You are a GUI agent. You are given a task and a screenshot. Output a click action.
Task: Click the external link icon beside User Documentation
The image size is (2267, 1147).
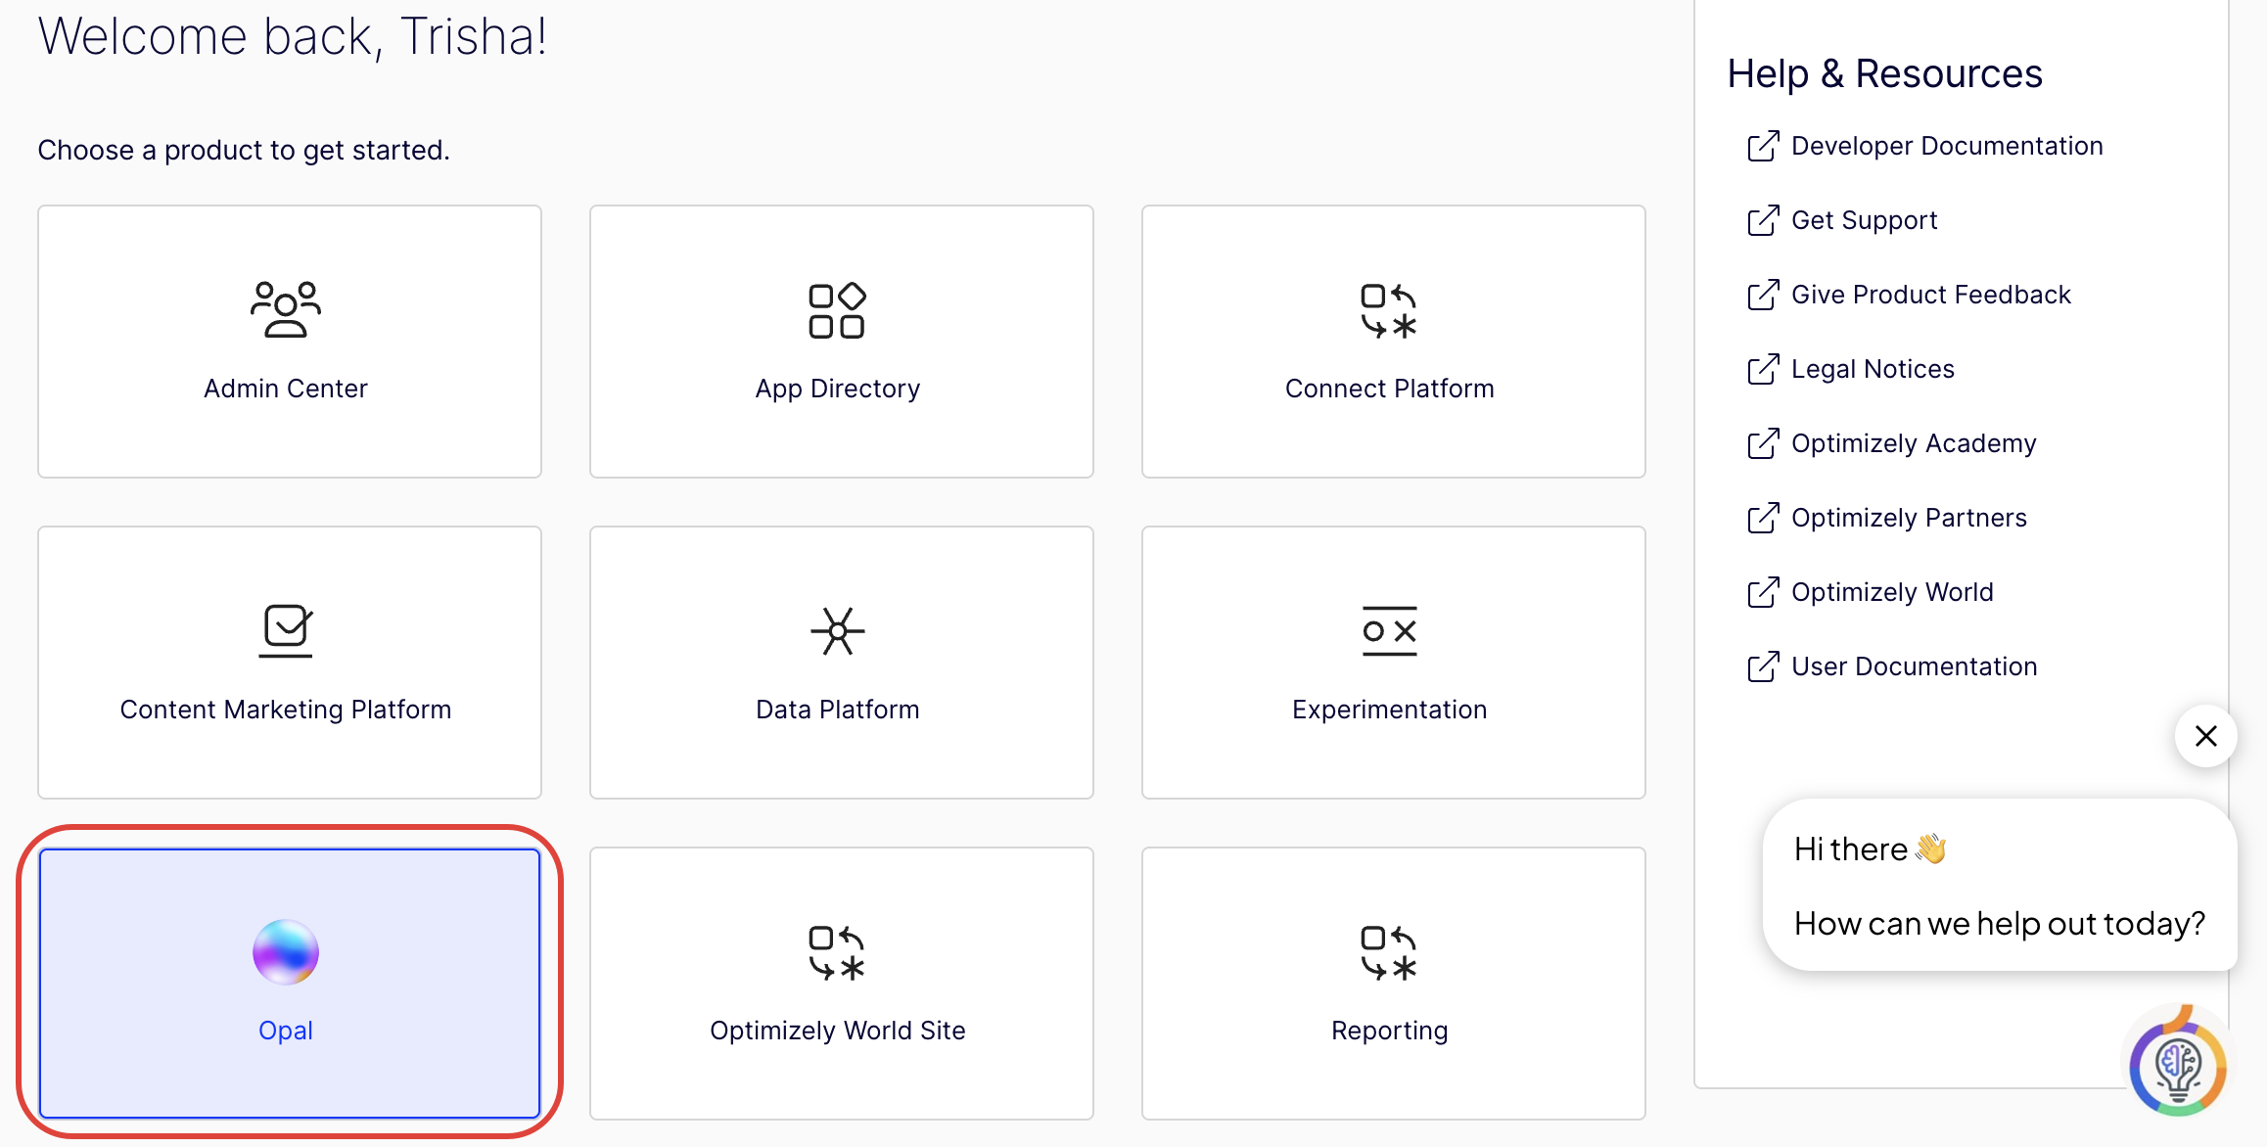tap(1764, 666)
